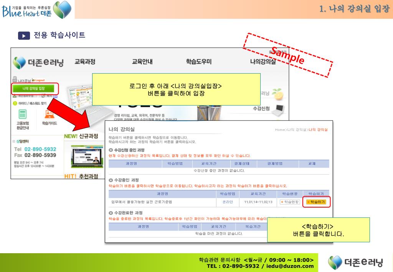Image resolution: width=393 pixels, height=272 pixels.
Task: Click the 학습현황 button in the course row
Action: [x=290, y=202]
